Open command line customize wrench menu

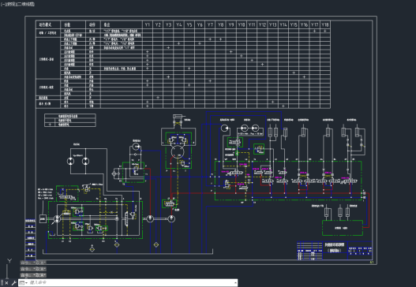coord(13,283)
